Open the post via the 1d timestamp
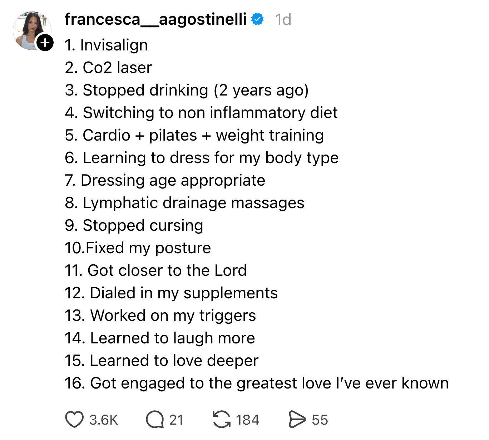Viewport: 489px width, 440px height. click(x=283, y=20)
